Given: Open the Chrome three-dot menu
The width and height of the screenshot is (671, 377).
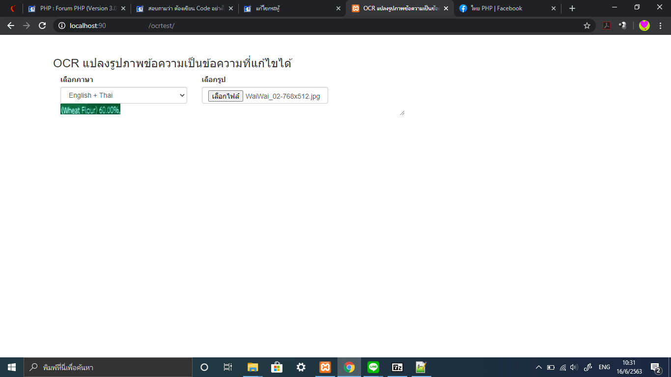Looking at the screenshot, I should tap(661, 26).
